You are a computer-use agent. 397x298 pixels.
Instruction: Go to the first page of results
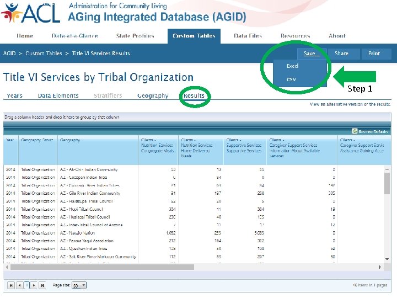11,285
